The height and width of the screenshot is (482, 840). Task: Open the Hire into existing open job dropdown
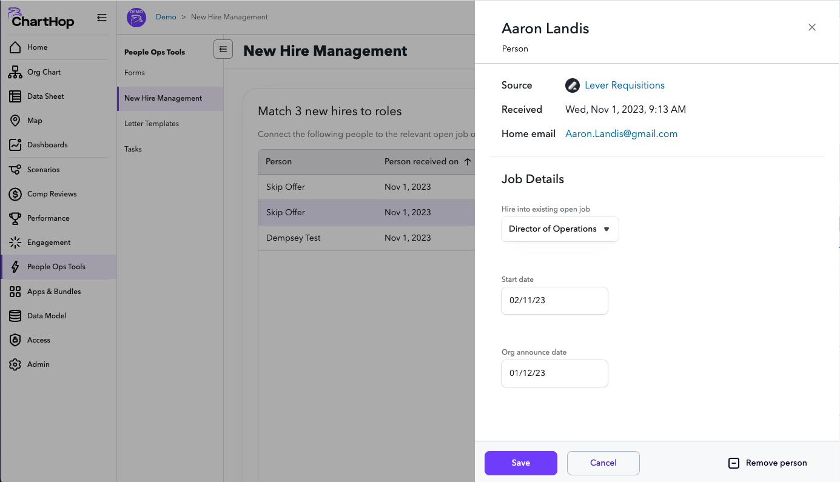[559, 229]
